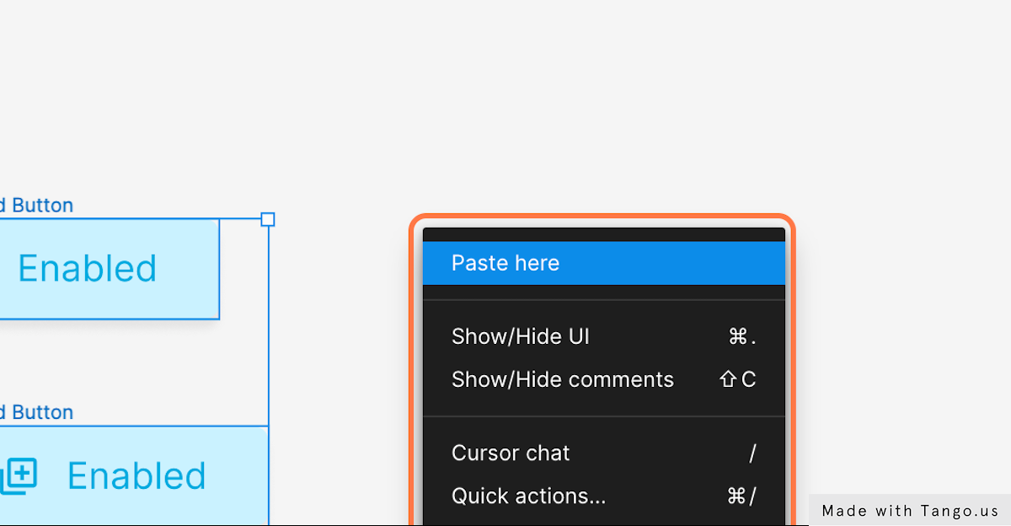Viewport: 1011px width, 526px height.
Task: Click the dark strip above Paste here
Action: tap(603, 234)
